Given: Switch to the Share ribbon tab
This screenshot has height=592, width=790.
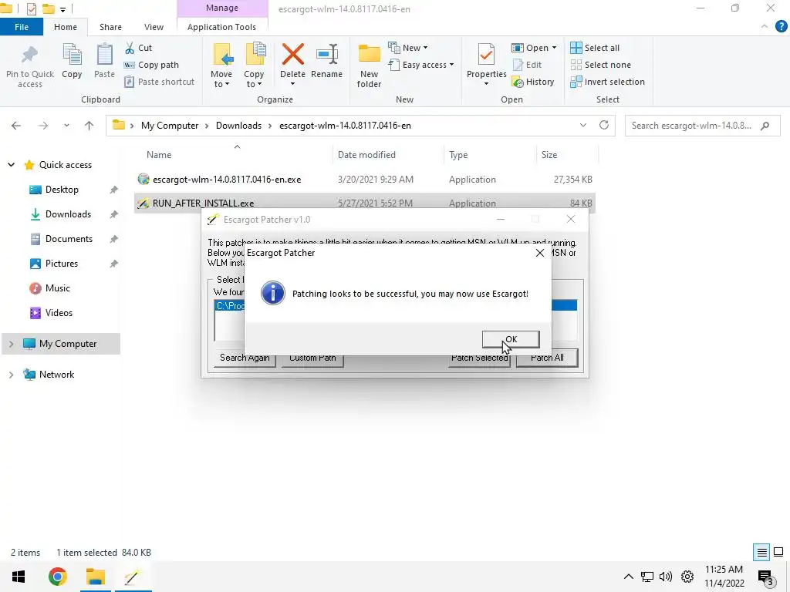Looking at the screenshot, I should tap(110, 27).
